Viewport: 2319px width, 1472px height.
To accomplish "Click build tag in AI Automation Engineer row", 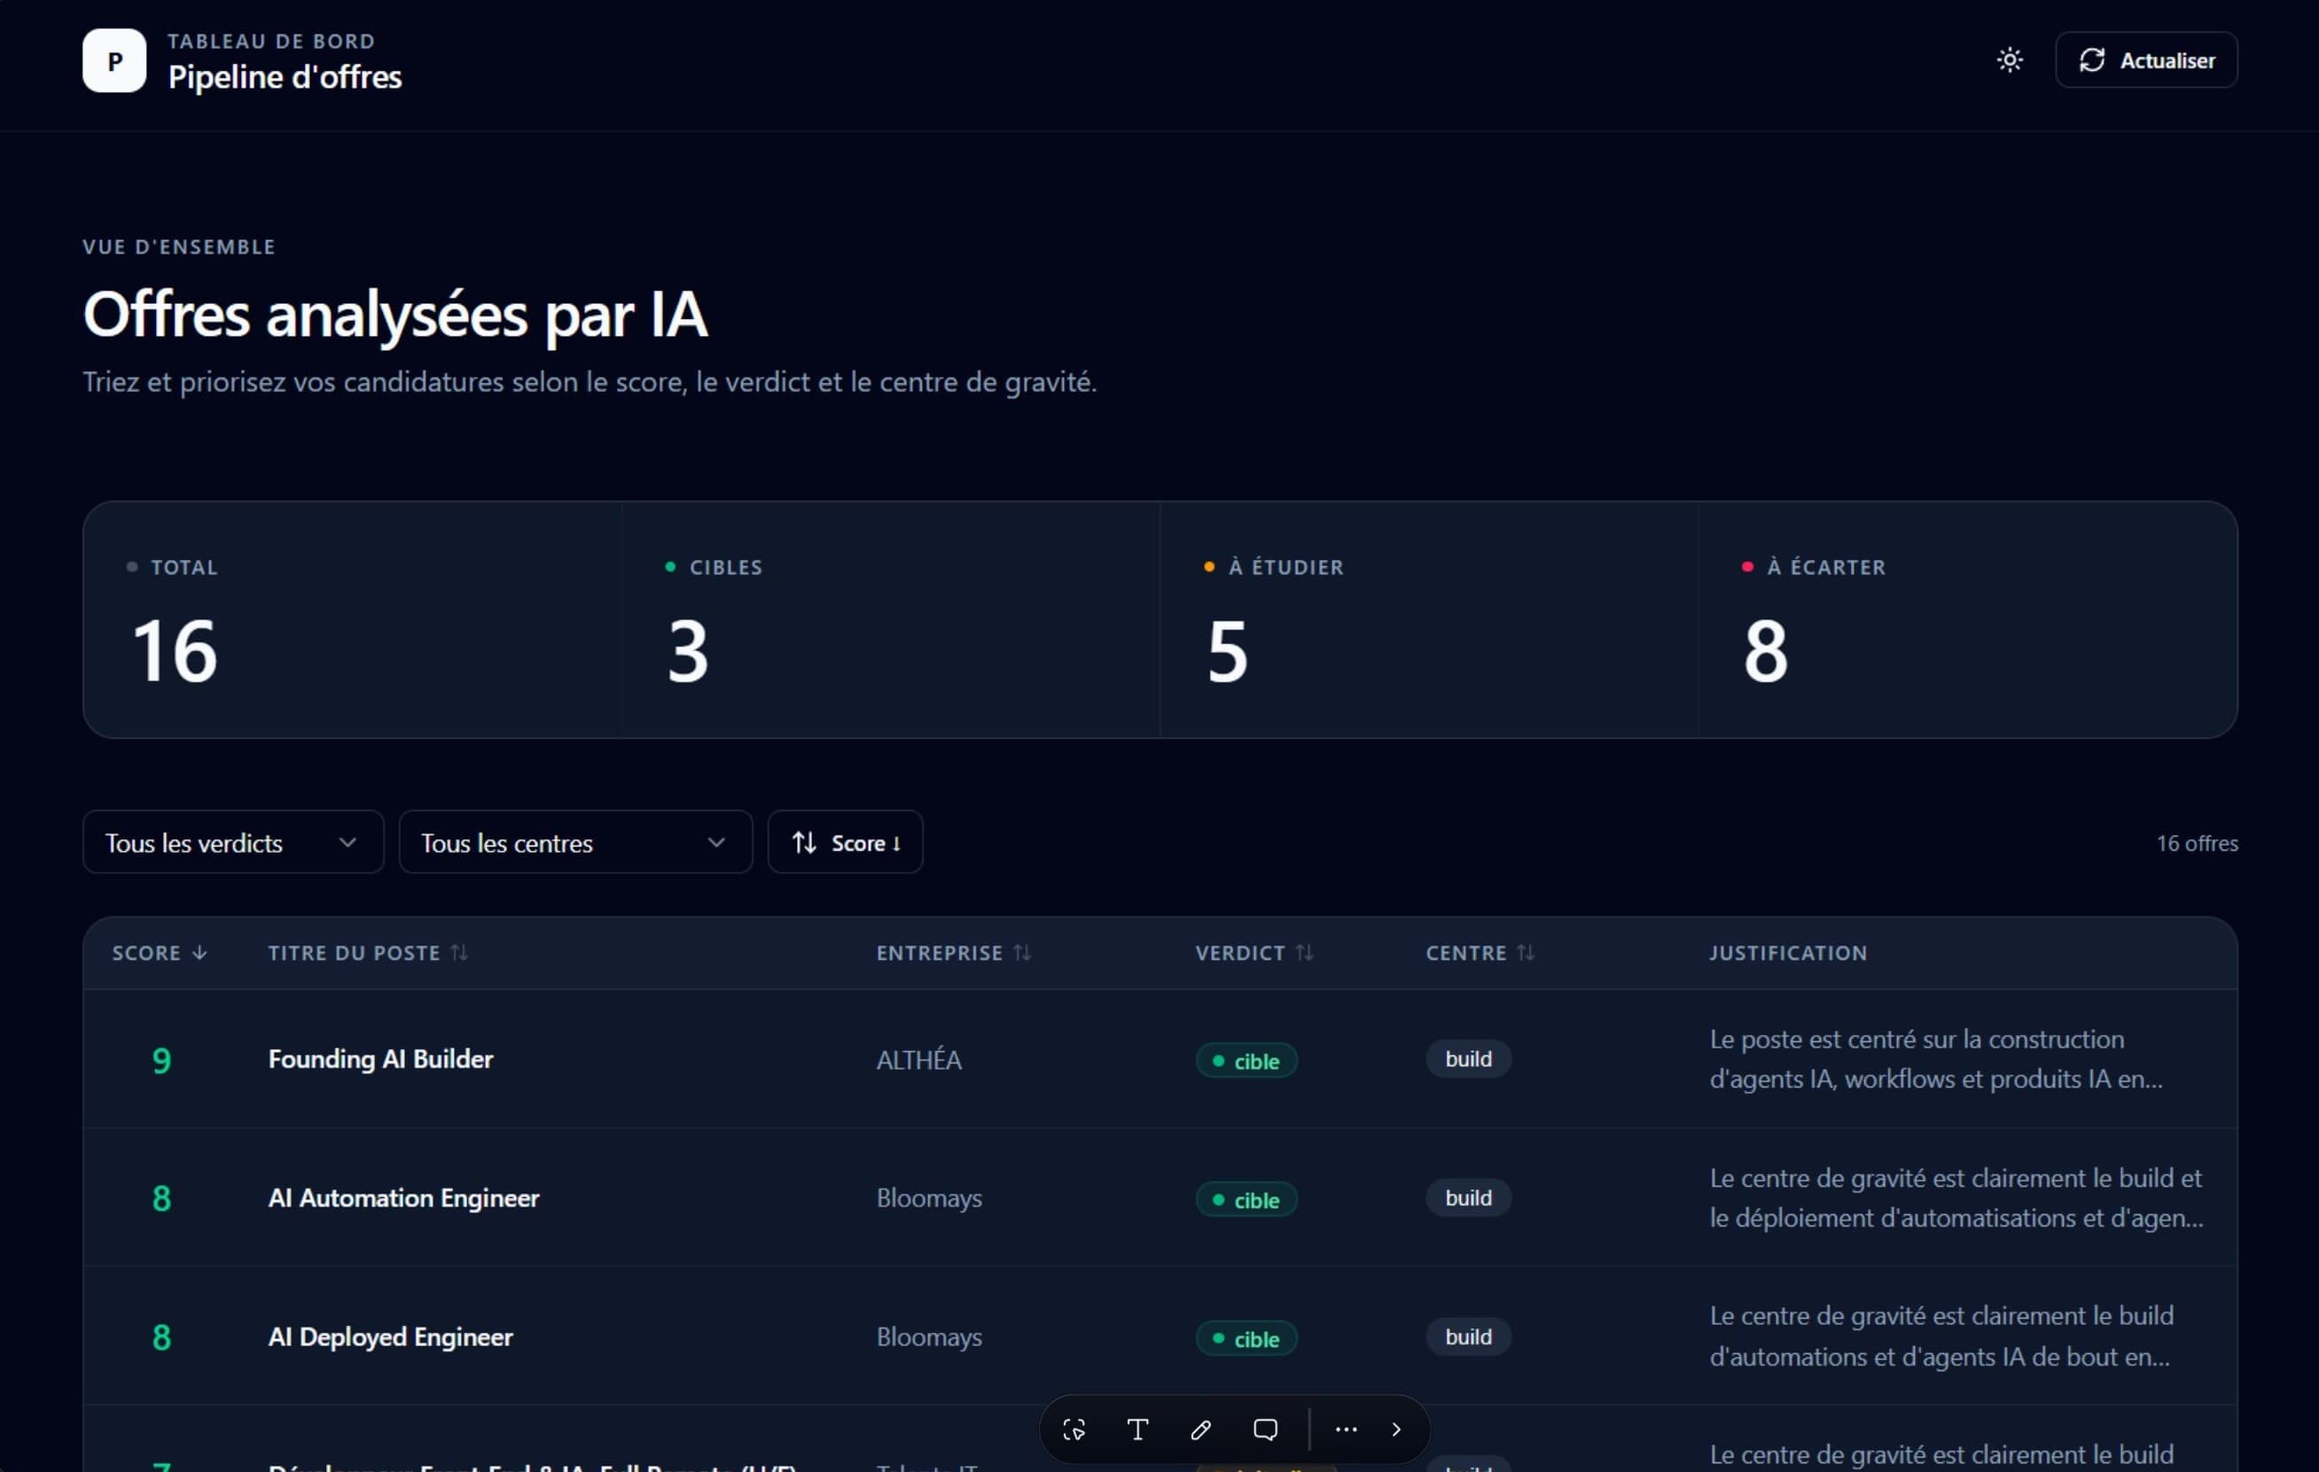I will pos(1468,1197).
